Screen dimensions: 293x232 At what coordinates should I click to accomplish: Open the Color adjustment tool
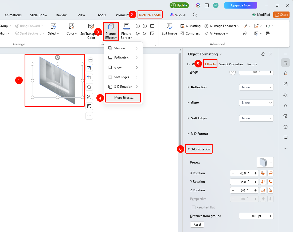click(72, 29)
